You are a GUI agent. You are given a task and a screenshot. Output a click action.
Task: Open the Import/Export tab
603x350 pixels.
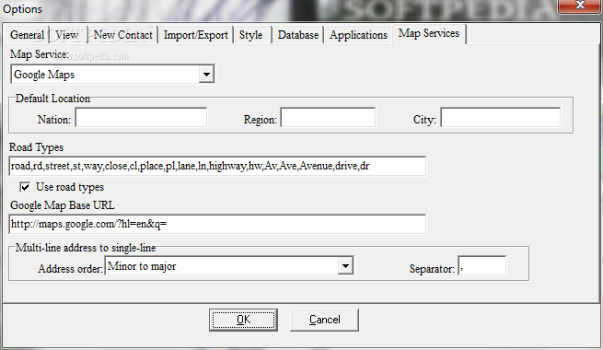[x=196, y=35]
